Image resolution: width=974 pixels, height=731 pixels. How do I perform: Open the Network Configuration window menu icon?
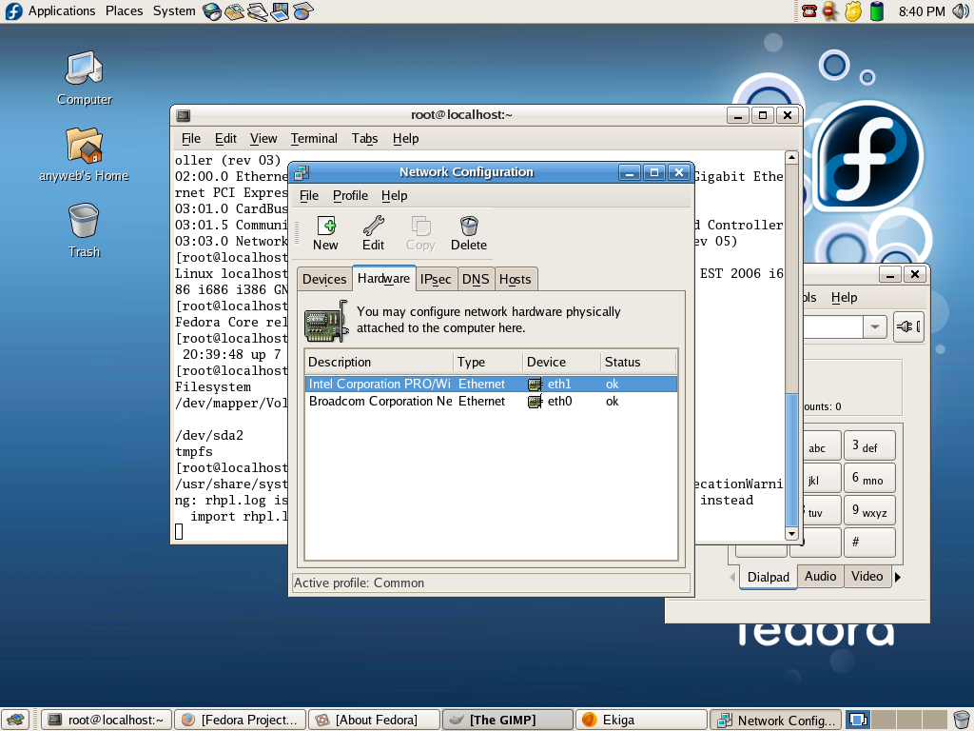302,173
